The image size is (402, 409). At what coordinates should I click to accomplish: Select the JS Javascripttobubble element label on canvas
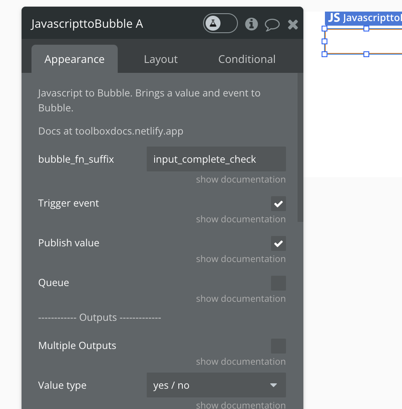coord(363,18)
